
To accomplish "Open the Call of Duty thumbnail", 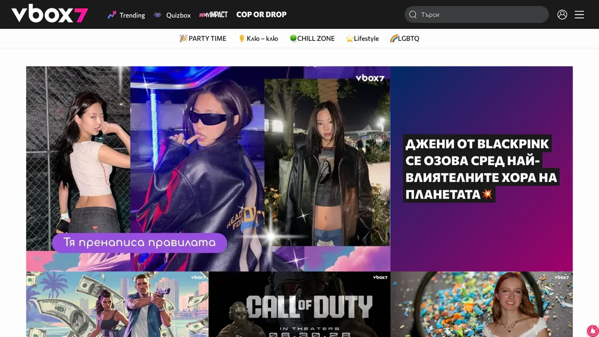I will click(299, 304).
